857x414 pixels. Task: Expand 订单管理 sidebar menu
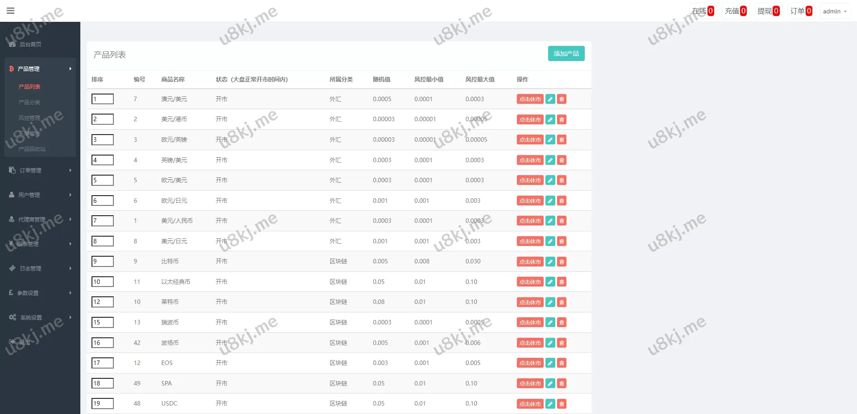click(x=30, y=170)
